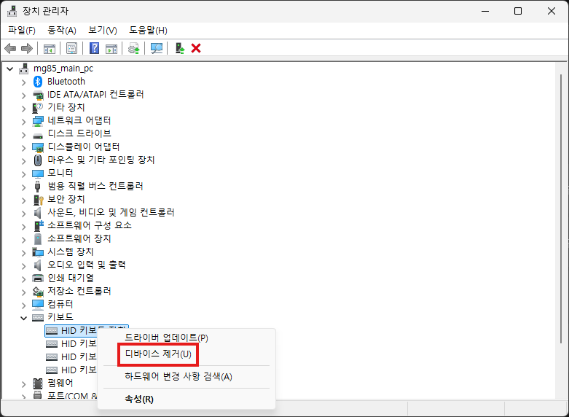This screenshot has width=569, height=417.
Task: Click the monitor with magnifier scan hardware icon
Action: [157, 48]
